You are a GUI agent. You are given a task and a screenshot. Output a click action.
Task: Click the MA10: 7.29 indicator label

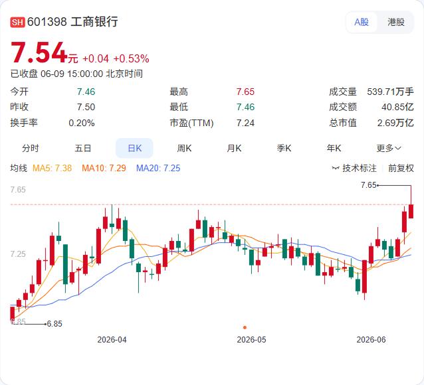click(104, 169)
